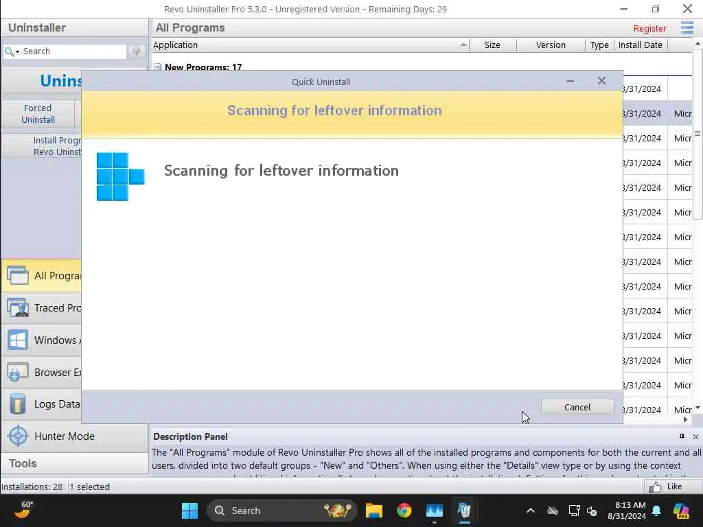Pin the Description Panel
The image size is (703, 527).
tap(682, 436)
